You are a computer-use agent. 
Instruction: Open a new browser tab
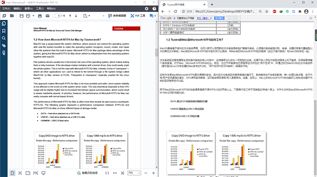[x=212, y=5]
